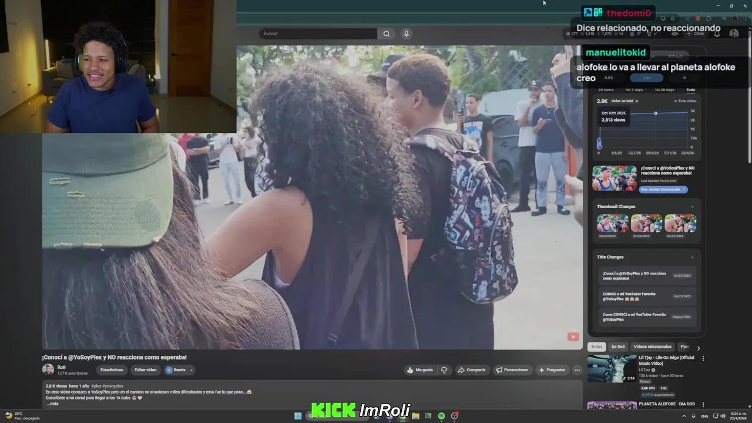Collapse the Title Changes section
752x423 pixels.
click(692, 257)
